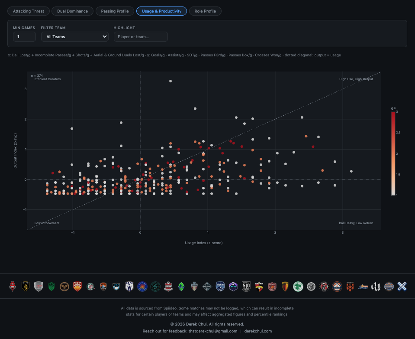Select the blue X cross team crest
Image resolution: width=415 pixels, height=339 pixels.
tap(402, 287)
